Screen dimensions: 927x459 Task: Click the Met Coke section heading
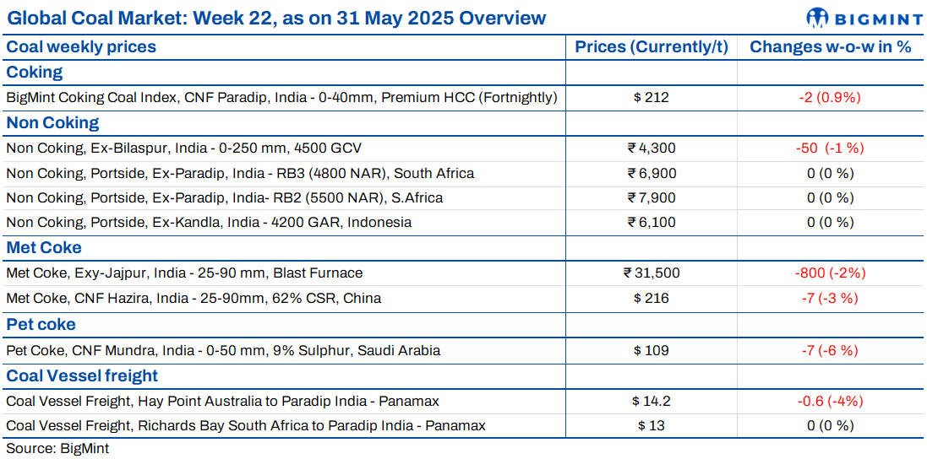pyautogui.click(x=44, y=248)
